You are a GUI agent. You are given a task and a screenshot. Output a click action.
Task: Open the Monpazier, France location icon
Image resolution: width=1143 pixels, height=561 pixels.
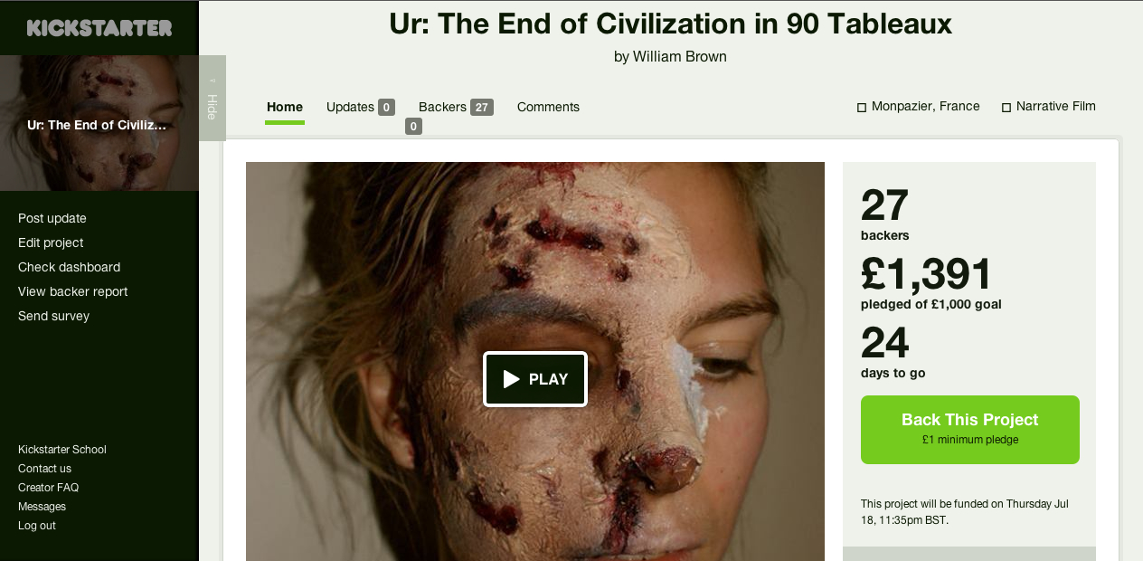(x=862, y=108)
